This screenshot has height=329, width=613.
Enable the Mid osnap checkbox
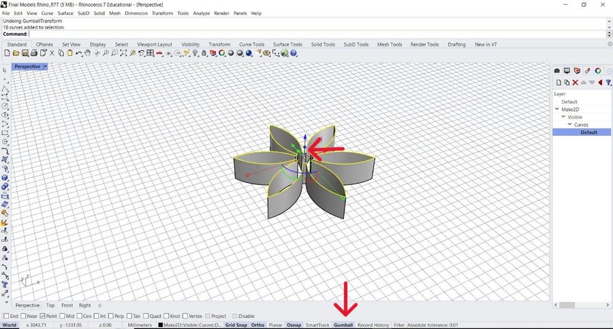click(x=62, y=316)
